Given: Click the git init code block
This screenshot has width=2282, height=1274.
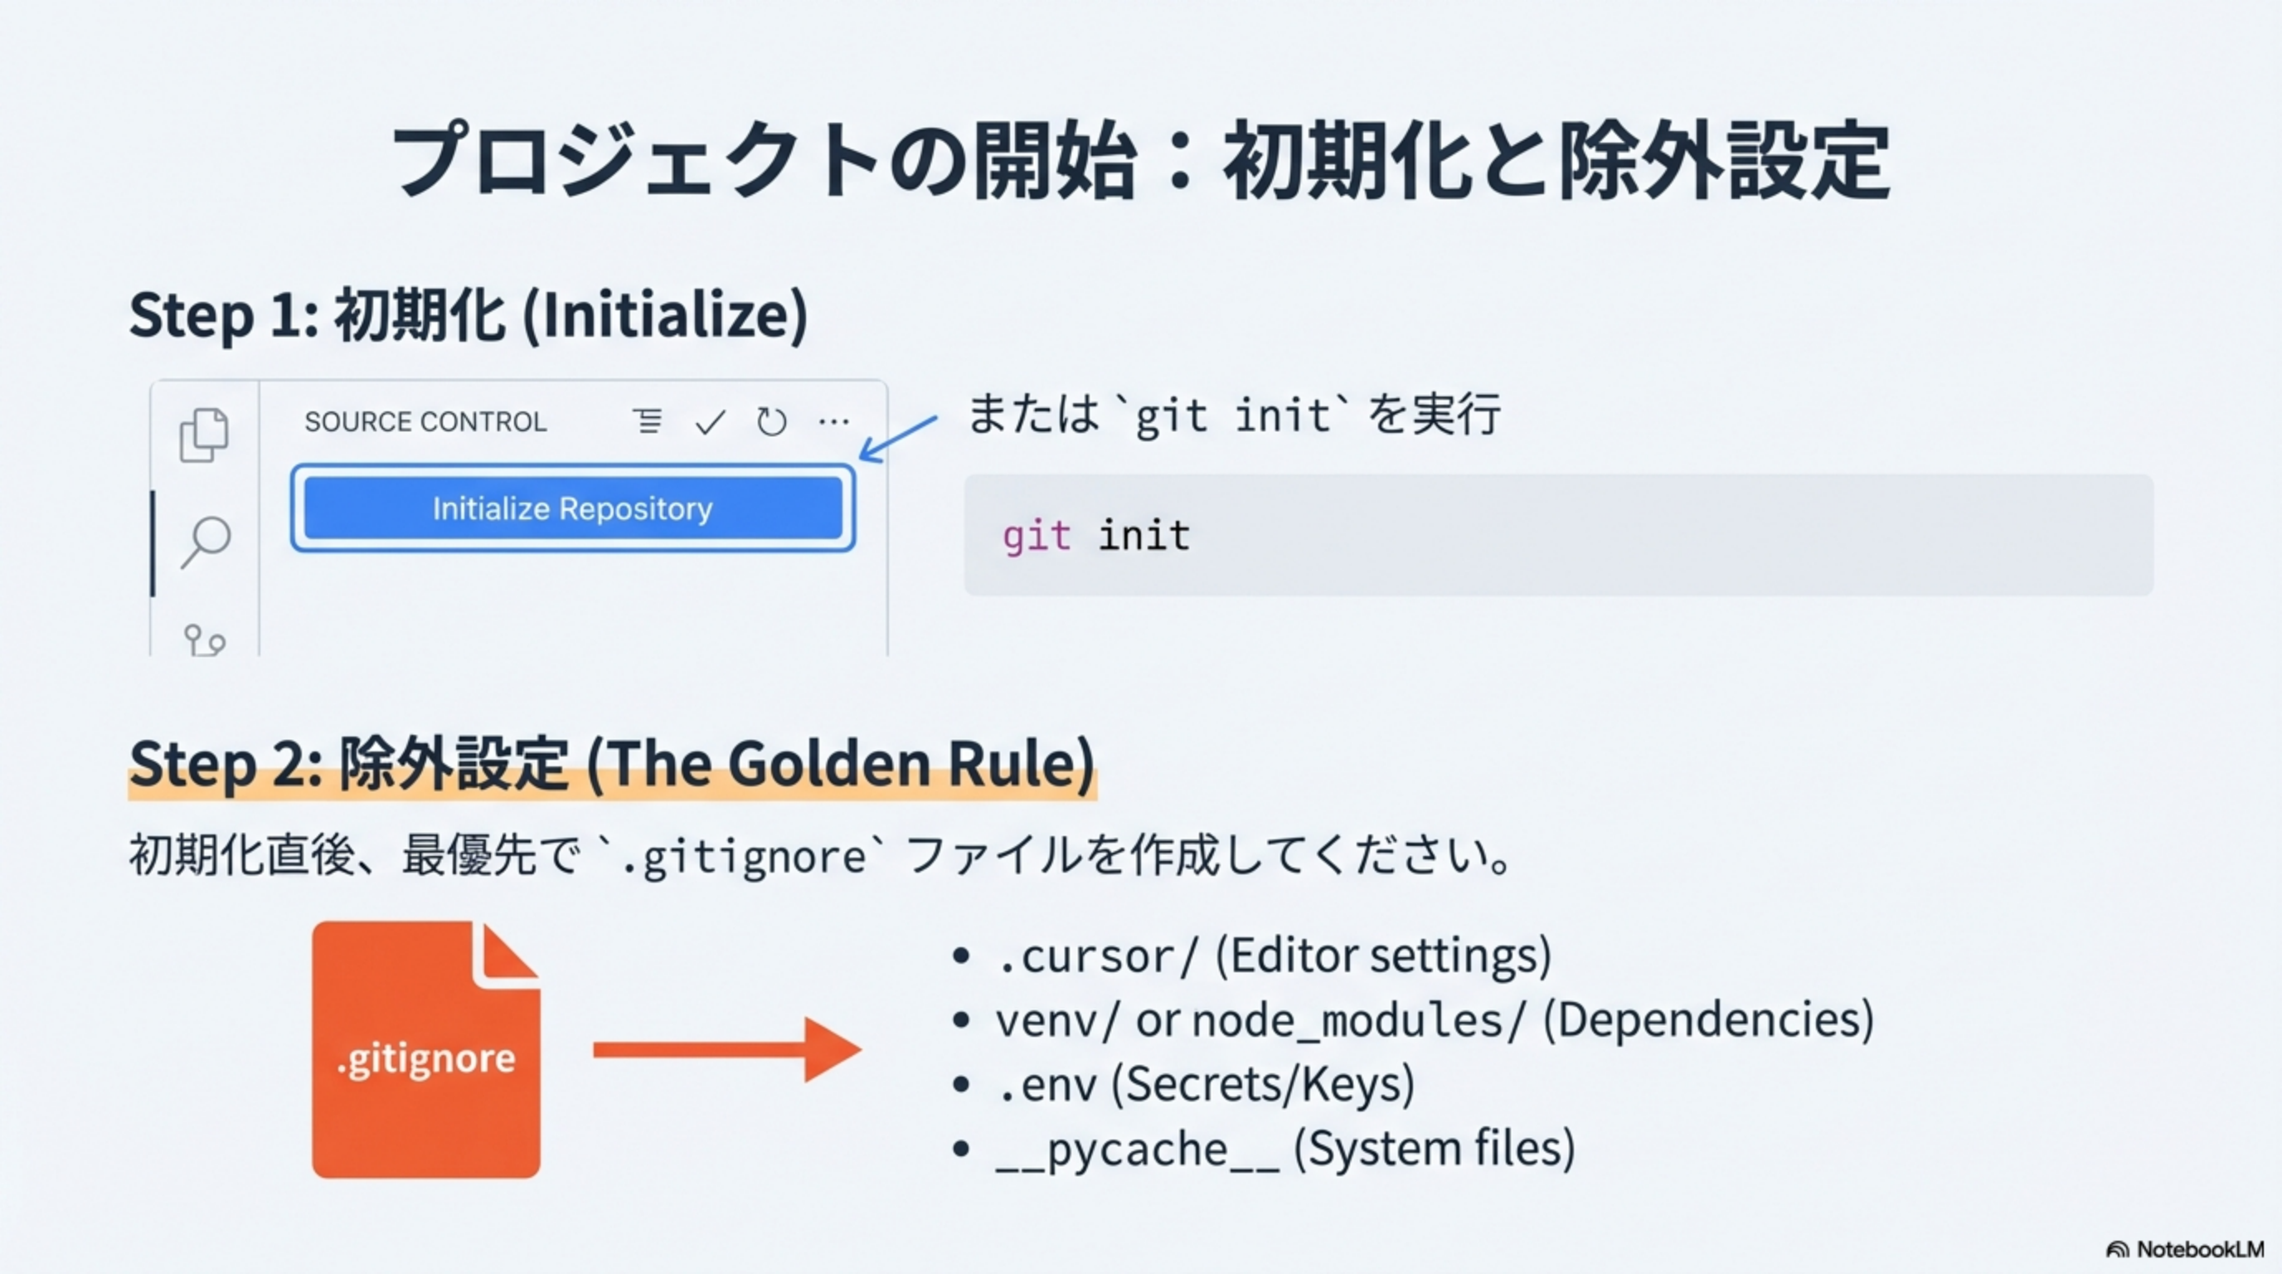Looking at the screenshot, I should [x=1557, y=535].
